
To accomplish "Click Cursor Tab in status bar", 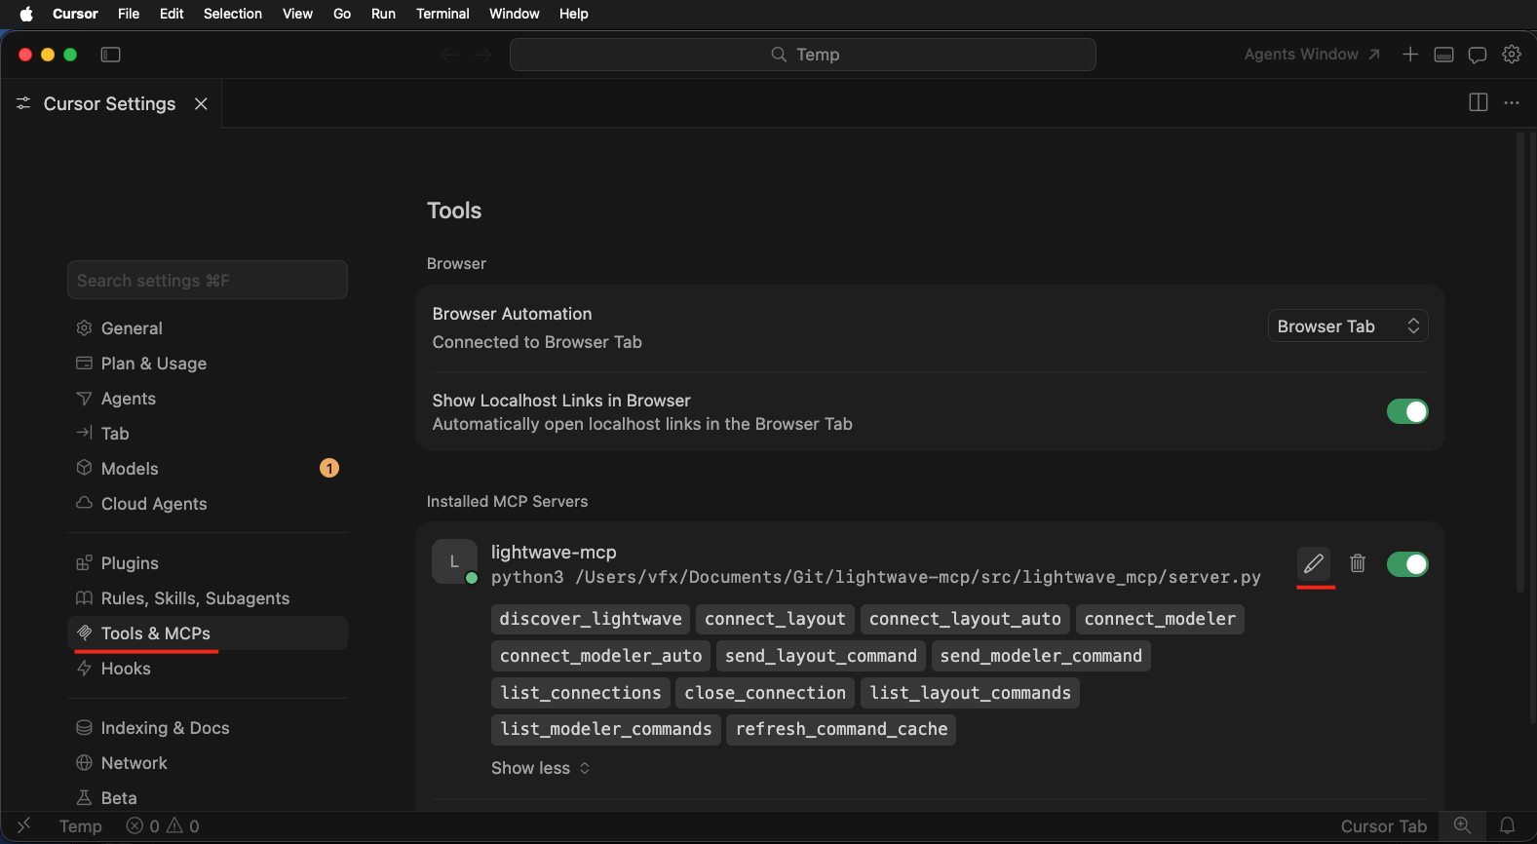I will pyautogui.click(x=1384, y=826).
